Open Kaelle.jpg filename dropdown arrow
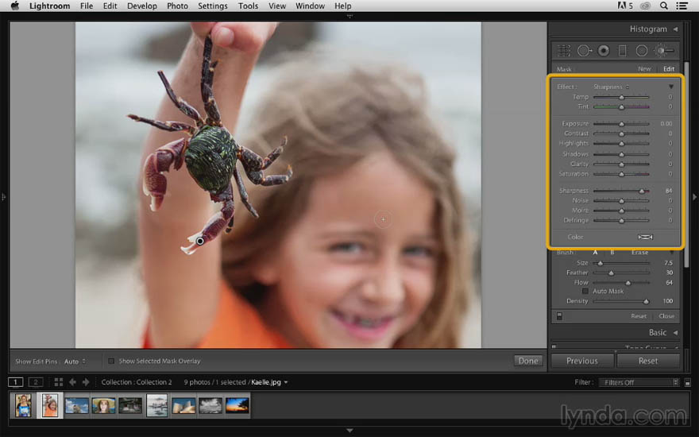This screenshot has width=699, height=437. click(x=286, y=383)
